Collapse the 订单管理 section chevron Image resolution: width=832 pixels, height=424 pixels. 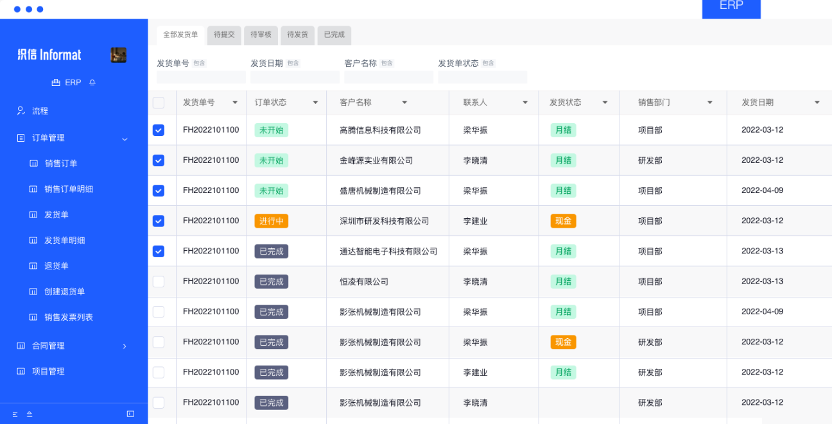pyautogui.click(x=125, y=138)
